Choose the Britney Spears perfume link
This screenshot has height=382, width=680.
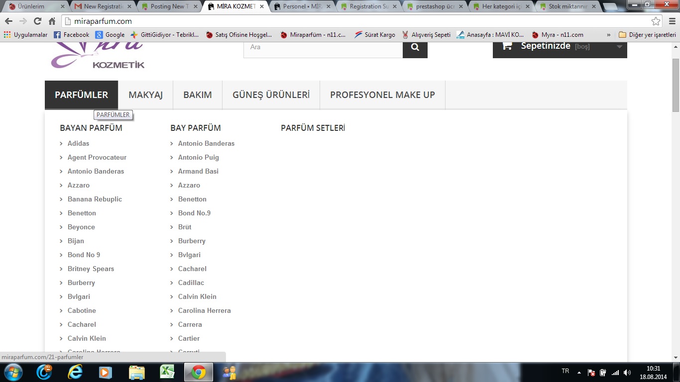(x=91, y=269)
